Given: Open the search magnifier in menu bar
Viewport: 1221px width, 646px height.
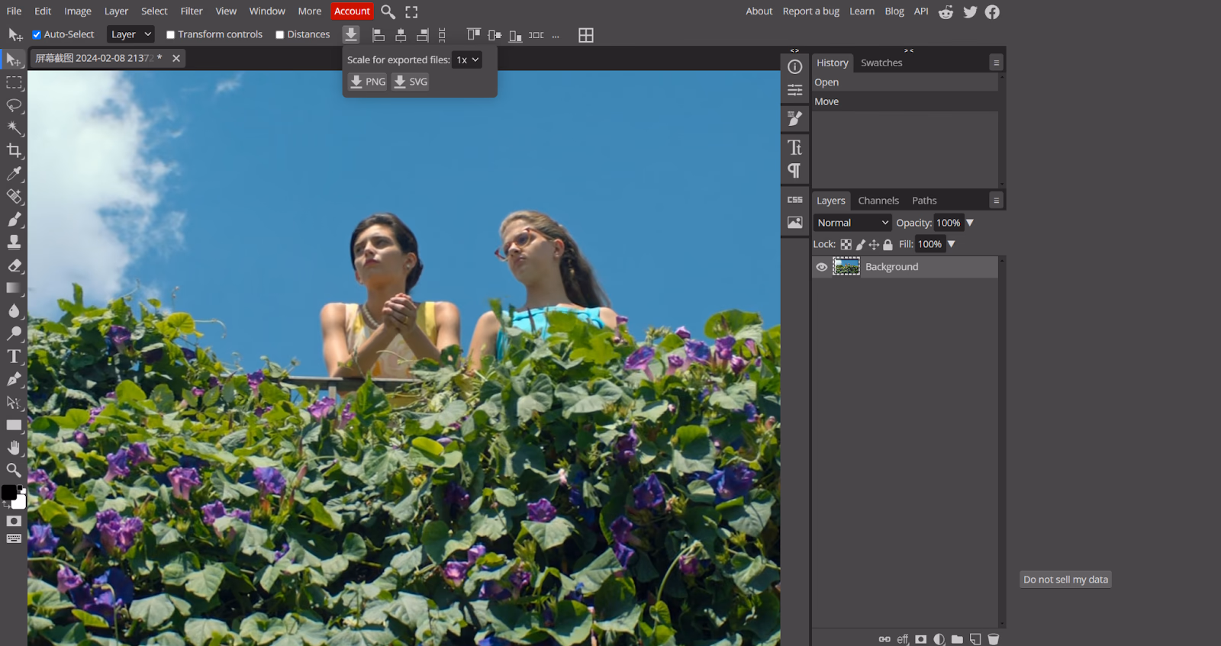Looking at the screenshot, I should pyautogui.click(x=388, y=11).
